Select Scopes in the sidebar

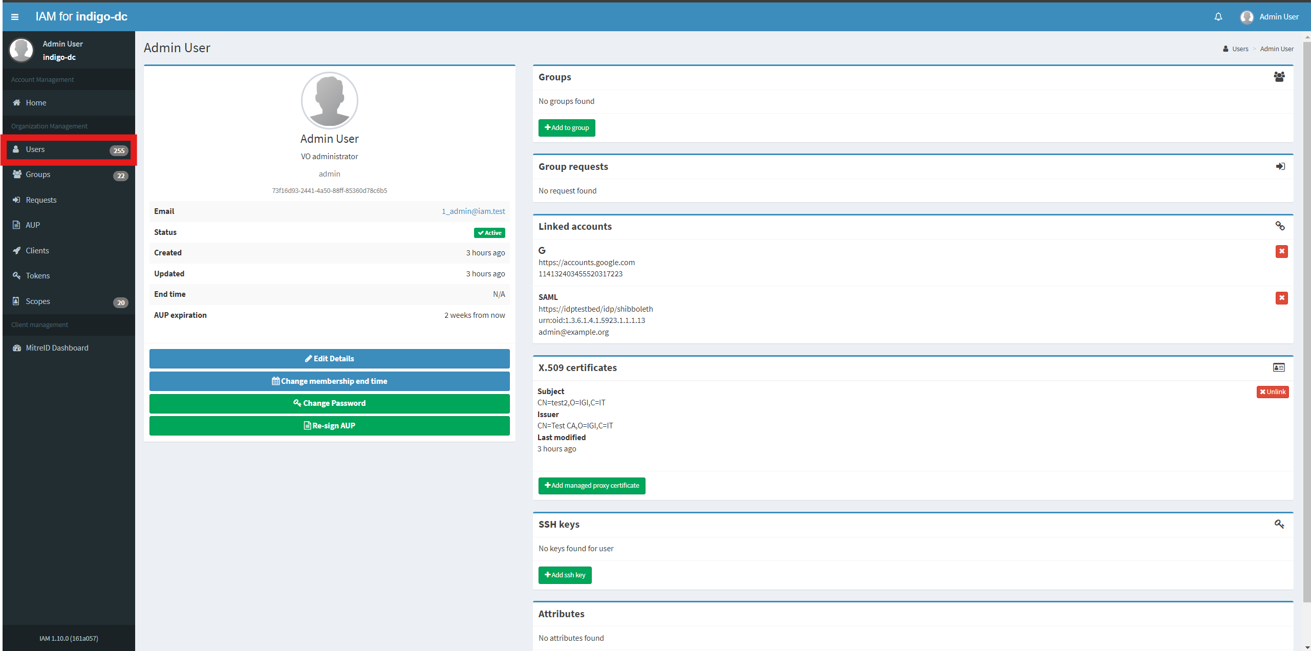[x=38, y=301]
